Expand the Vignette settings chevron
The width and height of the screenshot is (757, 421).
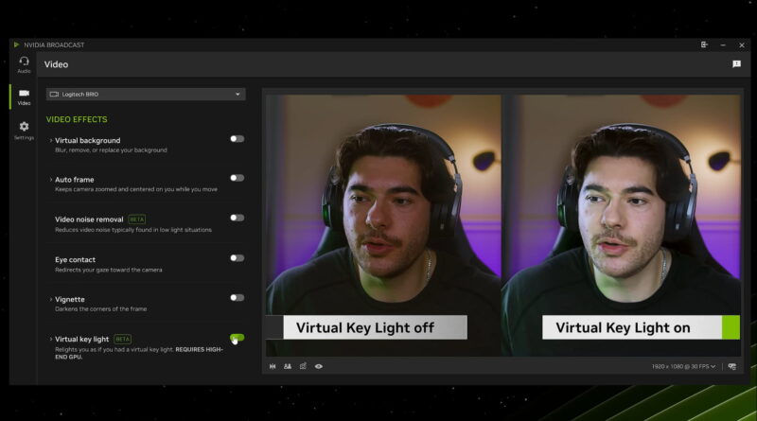point(51,299)
